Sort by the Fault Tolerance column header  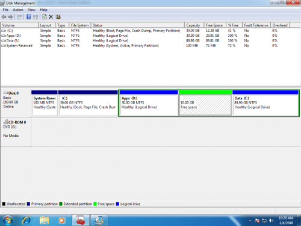(256, 25)
